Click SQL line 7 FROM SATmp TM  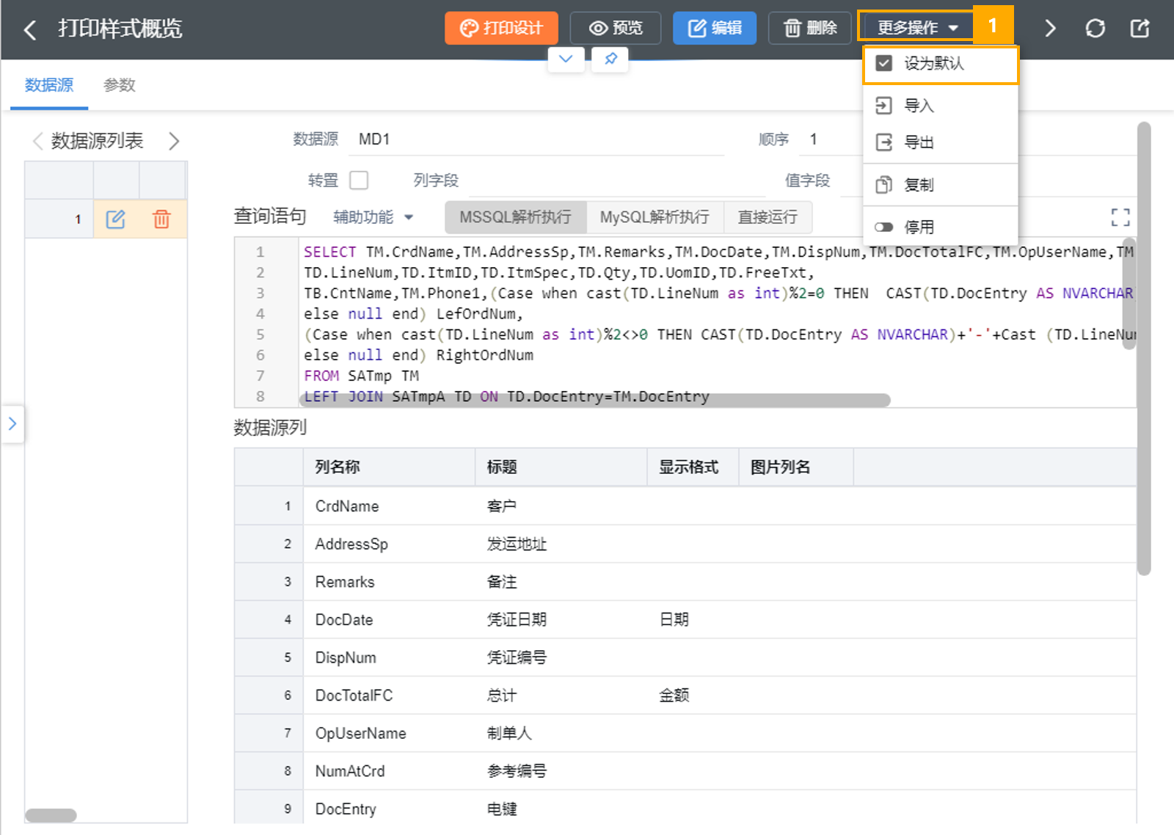click(361, 376)
